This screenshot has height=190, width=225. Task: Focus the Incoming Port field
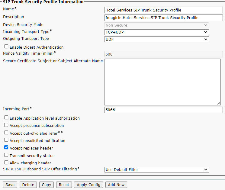[163, 110]
